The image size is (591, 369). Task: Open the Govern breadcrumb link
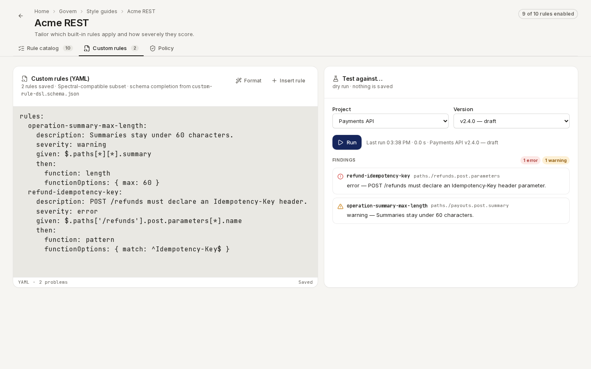coord(68,11)
